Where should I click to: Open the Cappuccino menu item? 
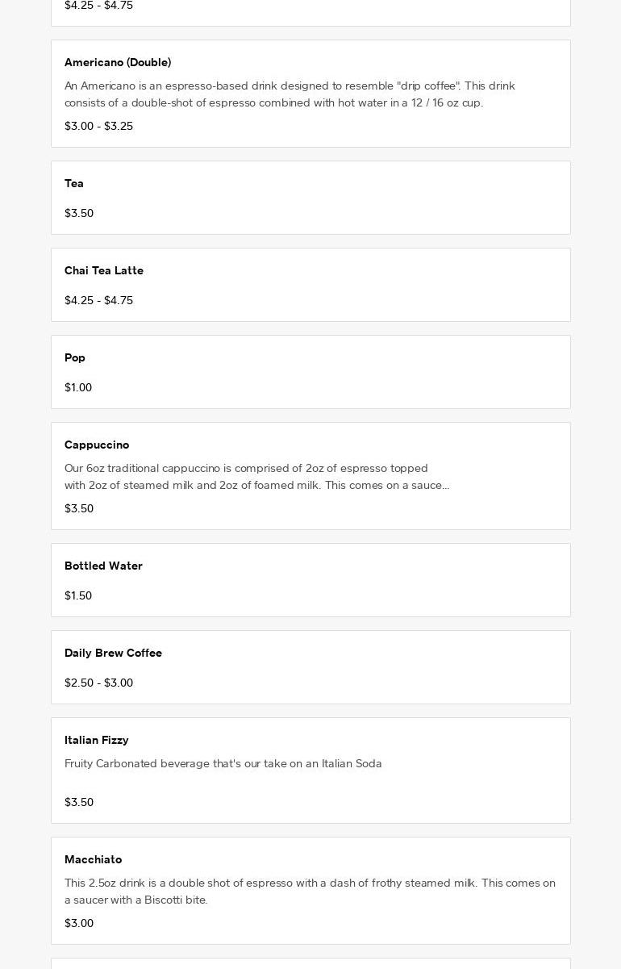(97, 445)
